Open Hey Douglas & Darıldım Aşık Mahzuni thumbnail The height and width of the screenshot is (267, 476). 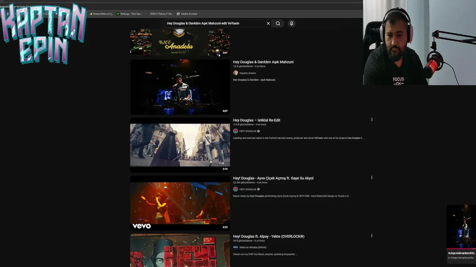(180, 87)
